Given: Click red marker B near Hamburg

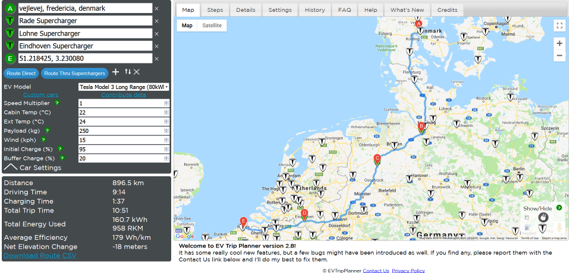Looking at the screenshot, I should (421, 127).
